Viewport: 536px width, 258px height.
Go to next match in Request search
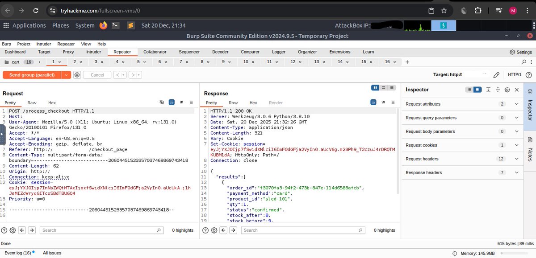tap(32, 230)
